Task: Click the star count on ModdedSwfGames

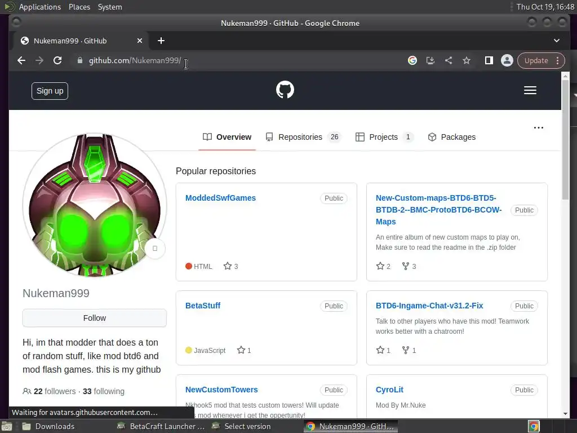Action: click(x=230, y=266)
